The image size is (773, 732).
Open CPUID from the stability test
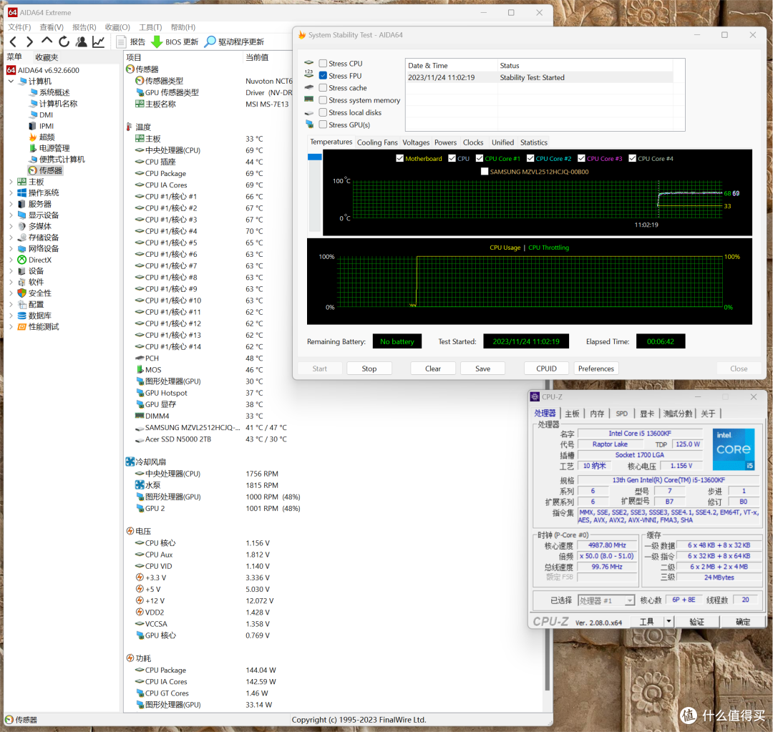[x=546, y=369]
